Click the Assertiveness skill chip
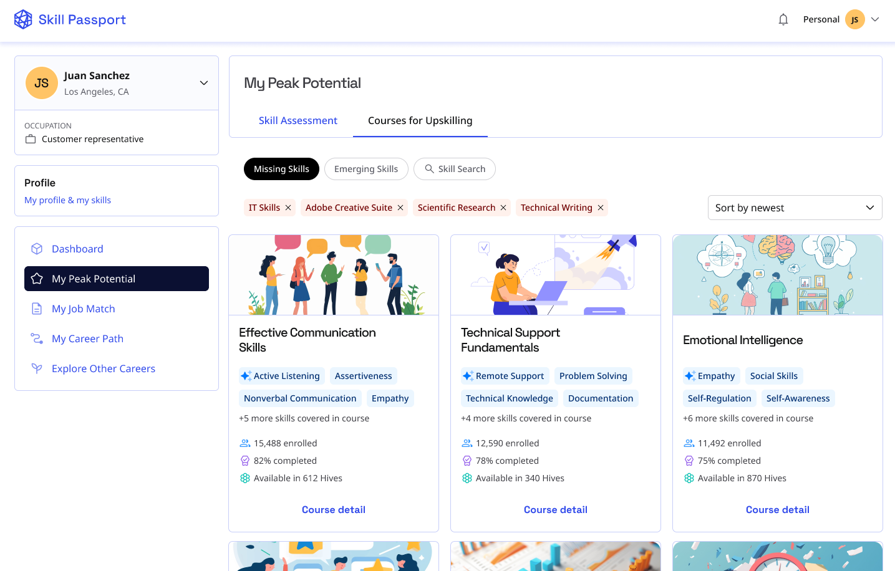Screen dimensions: 895x571 click(x=364, y=376)
